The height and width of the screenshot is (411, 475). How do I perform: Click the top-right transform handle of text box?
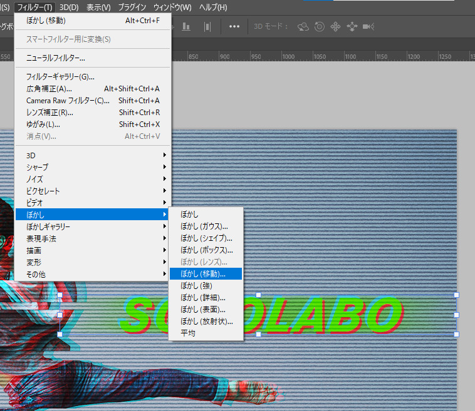click(x=457, y=295)
